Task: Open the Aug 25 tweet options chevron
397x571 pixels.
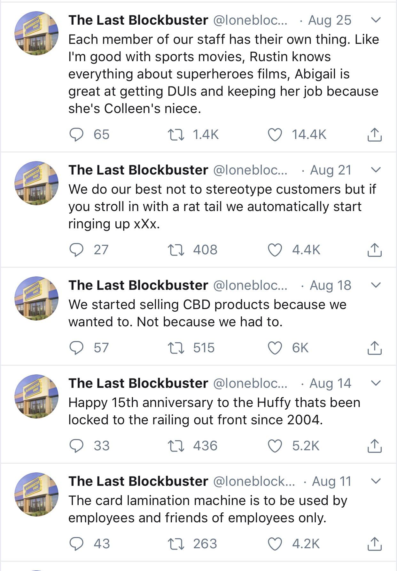Action: 376,20
